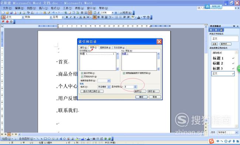Toggle the 显示页码 checkbox
The image size is (240, 145).
[x=82, y=73]
